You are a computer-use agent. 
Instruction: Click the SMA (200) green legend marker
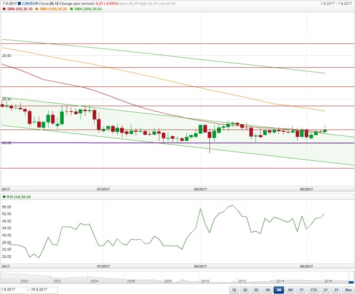click(72, 9)
